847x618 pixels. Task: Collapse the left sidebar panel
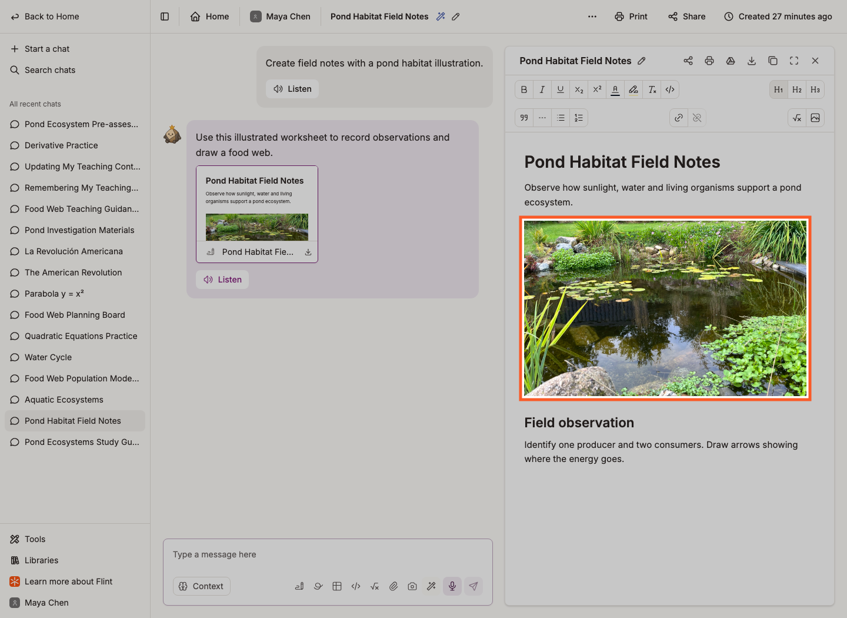(165, 16)
